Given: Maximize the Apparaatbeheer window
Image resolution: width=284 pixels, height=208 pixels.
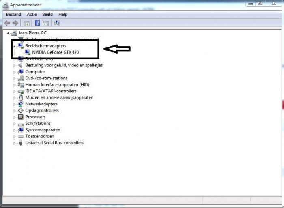Looking at the screenshot, I should (260, 3).
